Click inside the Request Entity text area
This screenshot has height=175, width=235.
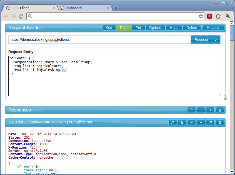click(115, 76)
